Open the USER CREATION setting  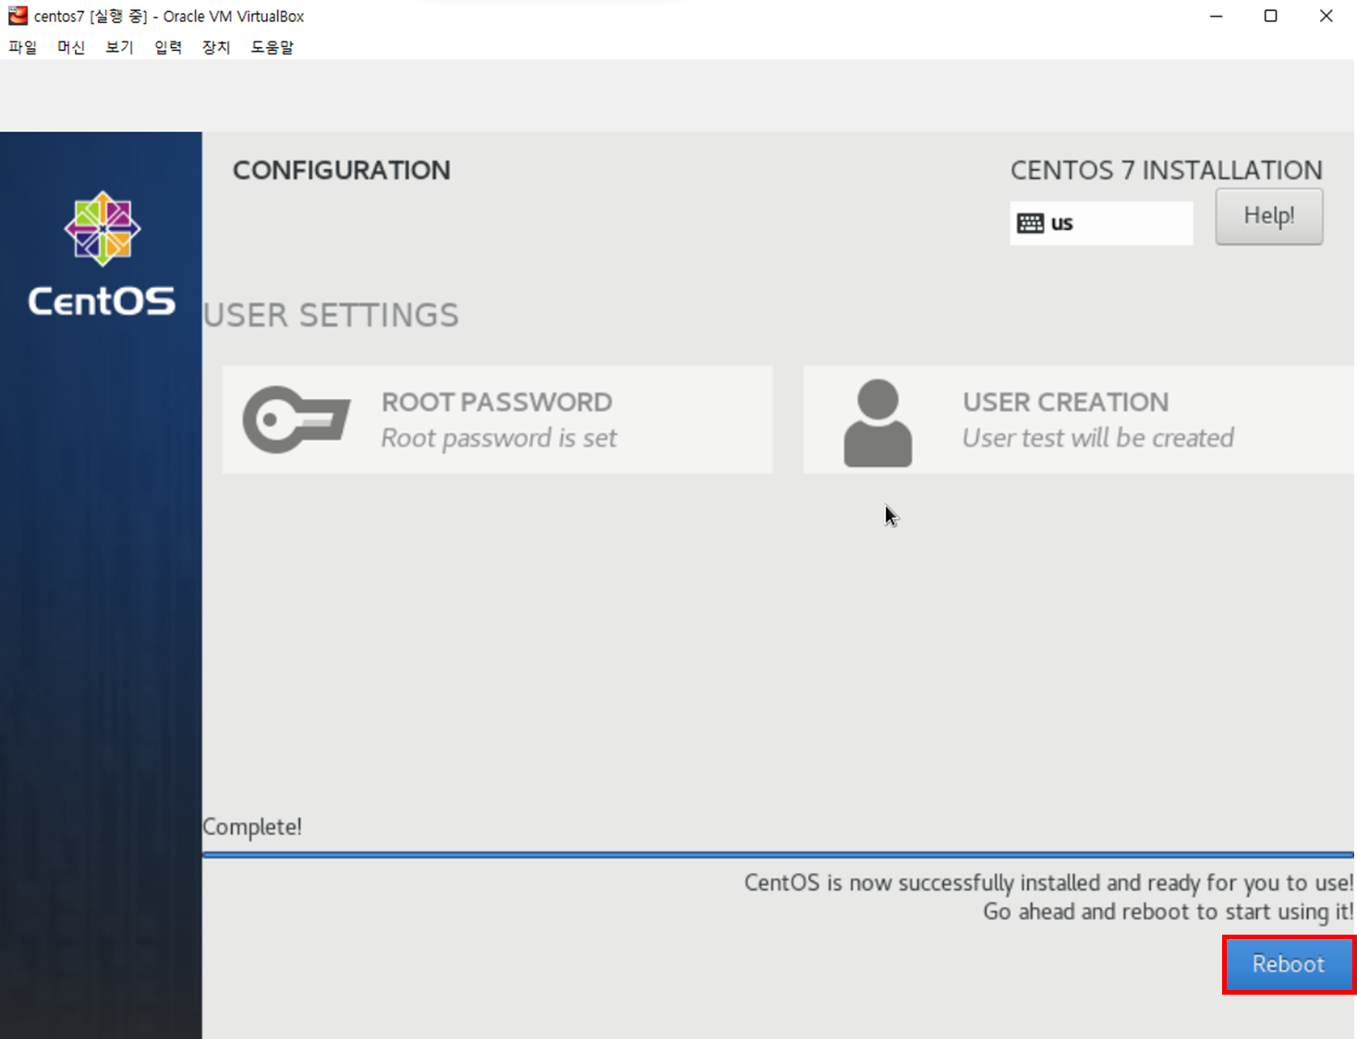point(1079,420)
